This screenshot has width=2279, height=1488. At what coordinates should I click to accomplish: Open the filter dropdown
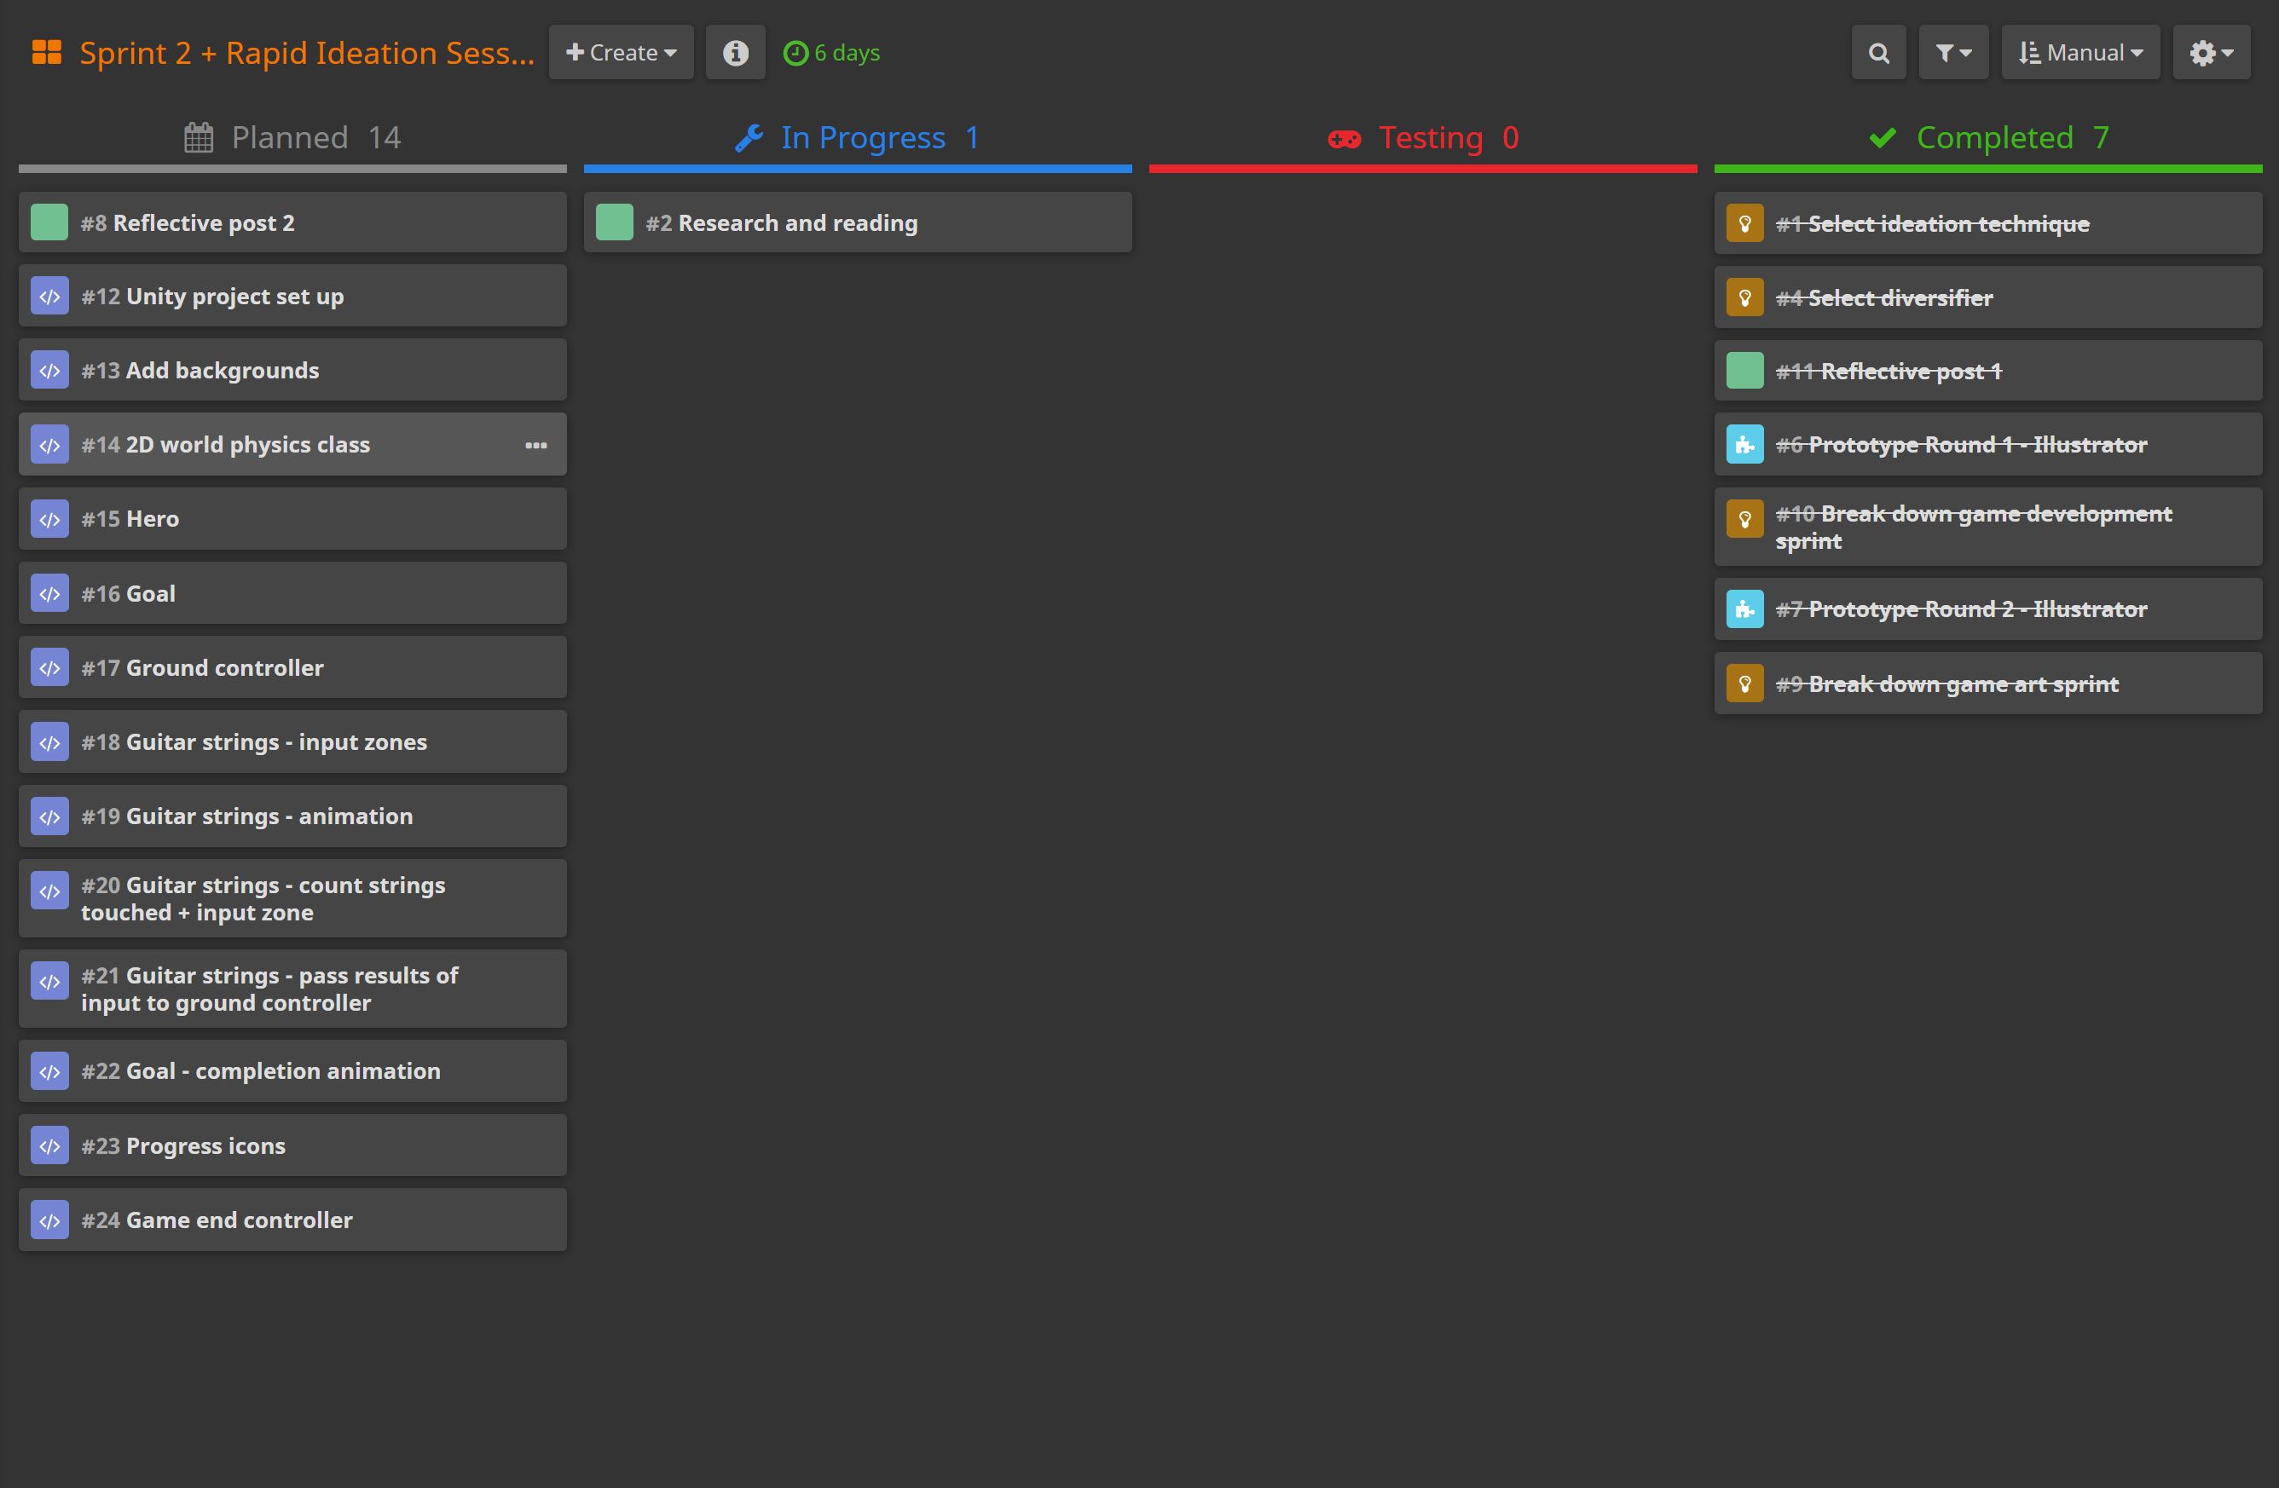(x=1953, y=53)
